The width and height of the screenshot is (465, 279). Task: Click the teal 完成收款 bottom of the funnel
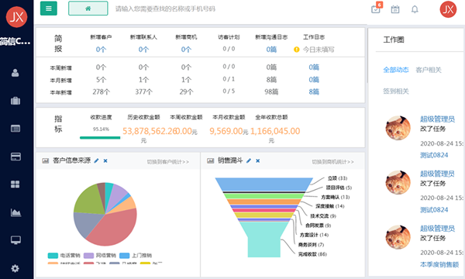pyautogui.click(x=264, y=240)
